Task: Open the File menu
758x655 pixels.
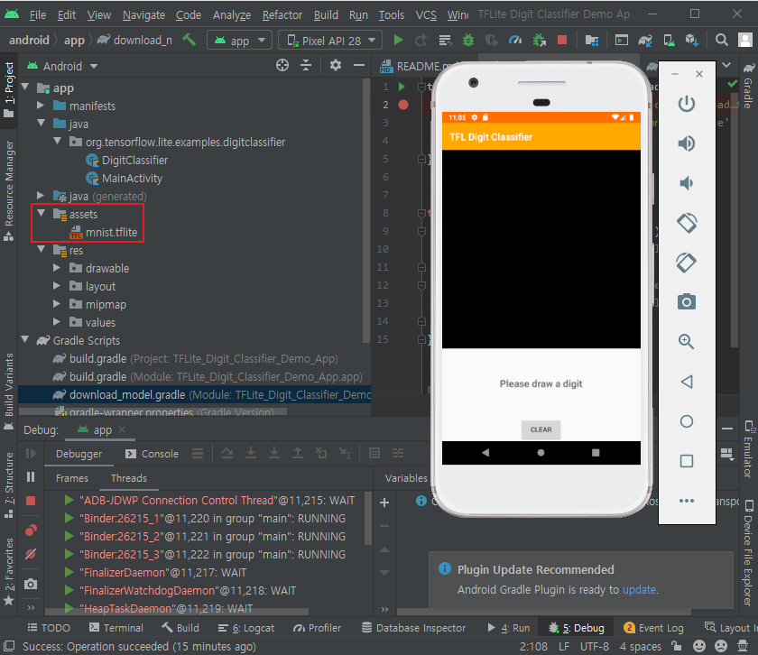Action: 38,15
